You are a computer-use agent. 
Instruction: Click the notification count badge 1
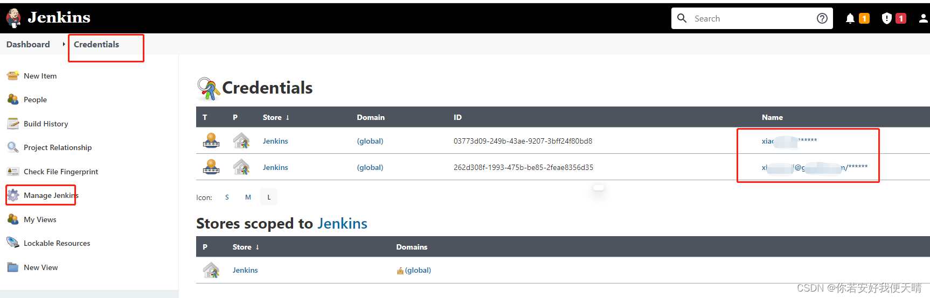[864, 18]
